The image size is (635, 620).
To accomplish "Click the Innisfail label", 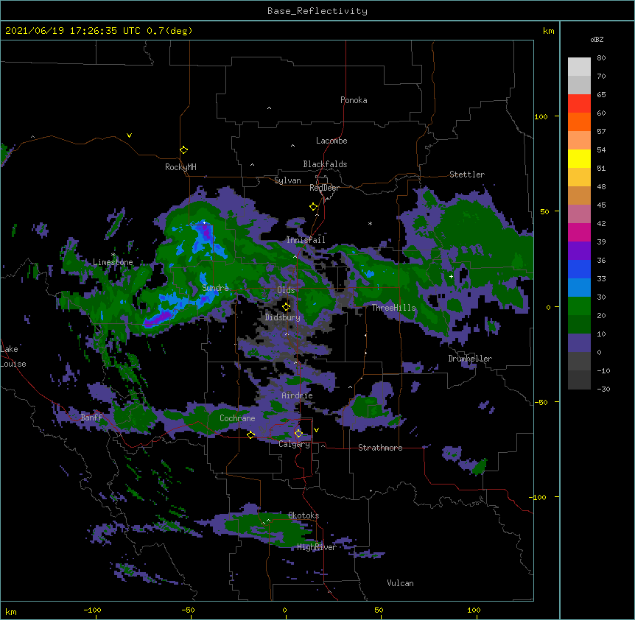I will click(x=306, y=240).
